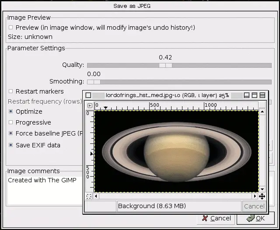280x230 pixels.
Task: Toggle the Restart markers checkbox
Action: tap(11, 91)
